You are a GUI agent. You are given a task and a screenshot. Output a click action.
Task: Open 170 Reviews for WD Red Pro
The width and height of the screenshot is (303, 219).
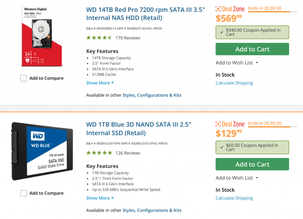coord(128,38)
